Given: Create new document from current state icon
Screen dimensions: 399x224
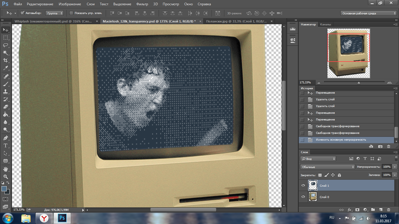Looking at the screenshot, I should coord(371,146).
